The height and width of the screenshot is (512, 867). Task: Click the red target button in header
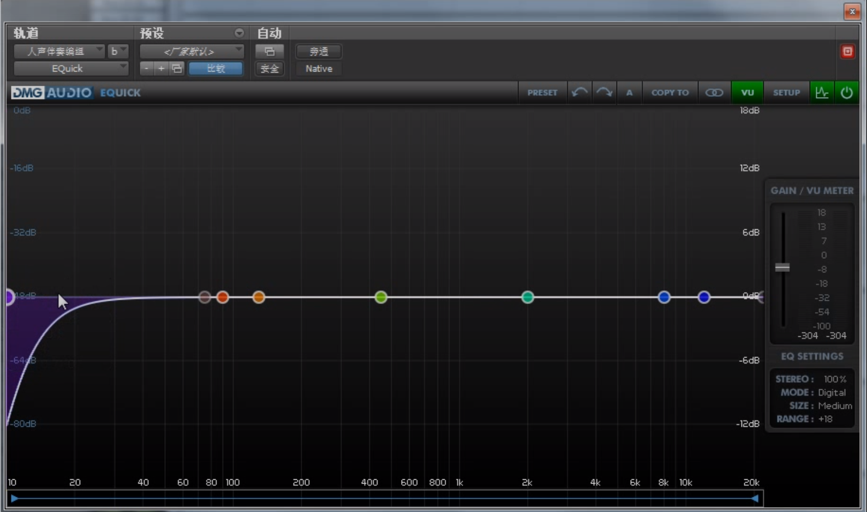847,51
